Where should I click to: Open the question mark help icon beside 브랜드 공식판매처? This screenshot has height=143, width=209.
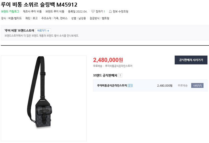click(x=120, y=75)
